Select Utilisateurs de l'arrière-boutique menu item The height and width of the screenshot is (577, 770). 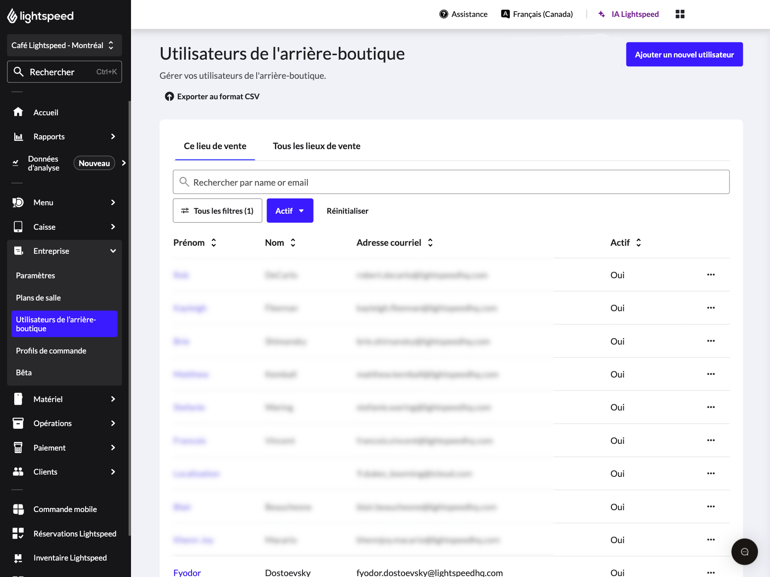(65, 324)
